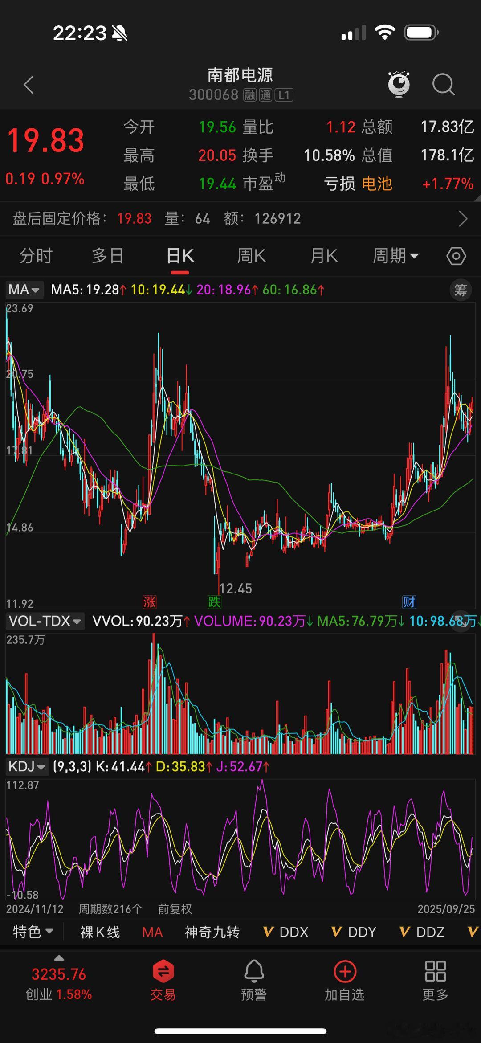Open 交易 trade icon
481x1043 pixels.
(163, 981)
